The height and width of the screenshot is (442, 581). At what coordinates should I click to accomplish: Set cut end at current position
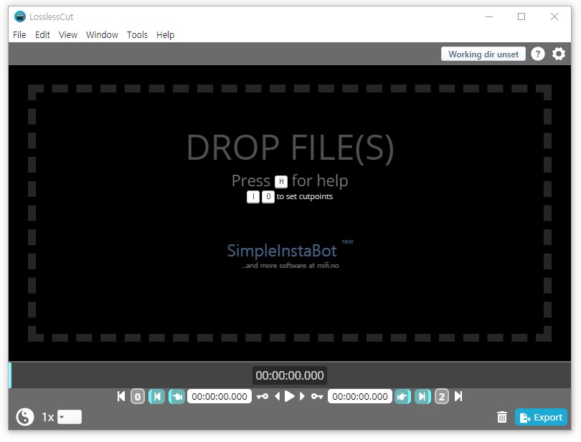pos(402,396)
